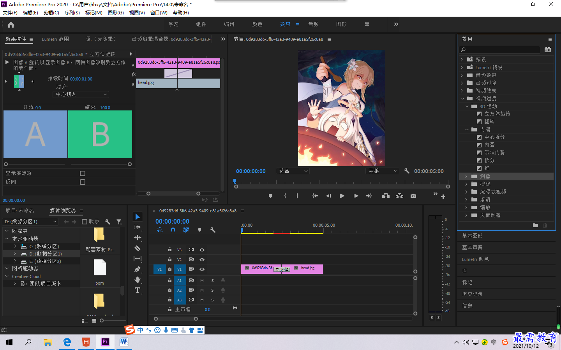The width and height of the screenshot is (561, 350).
Task: Enable the 显示实际源 checkbox
Action: click(83, 173)
